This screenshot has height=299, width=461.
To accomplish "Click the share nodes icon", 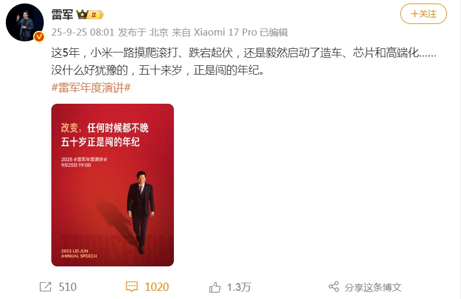I will point(334,287).
